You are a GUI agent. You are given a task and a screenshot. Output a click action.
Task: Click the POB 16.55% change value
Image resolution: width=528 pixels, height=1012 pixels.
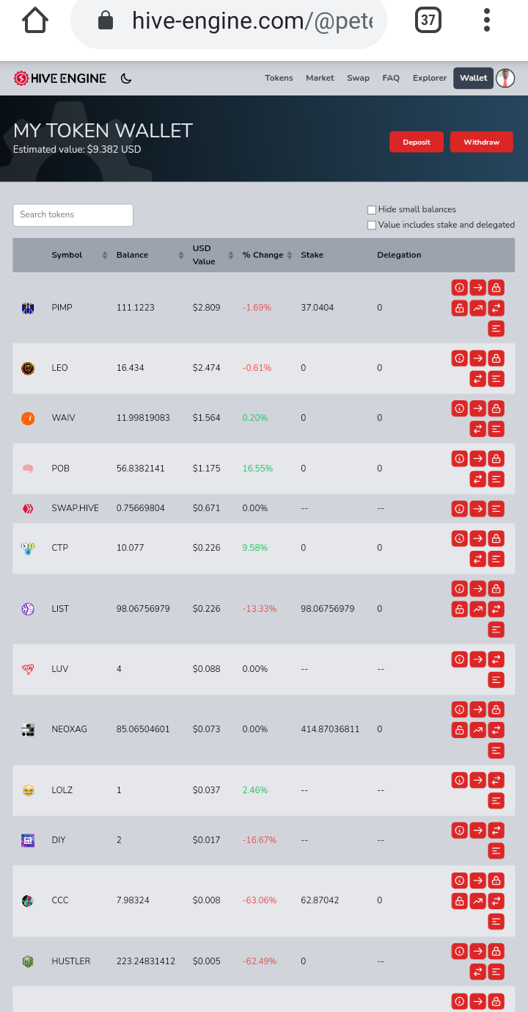point(257,469)
